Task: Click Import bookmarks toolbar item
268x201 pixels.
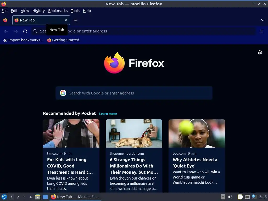Action: coord(24,40)
